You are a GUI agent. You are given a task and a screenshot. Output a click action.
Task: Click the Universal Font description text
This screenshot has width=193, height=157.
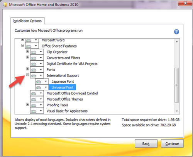pyautogui.click(x=63, y=124)
